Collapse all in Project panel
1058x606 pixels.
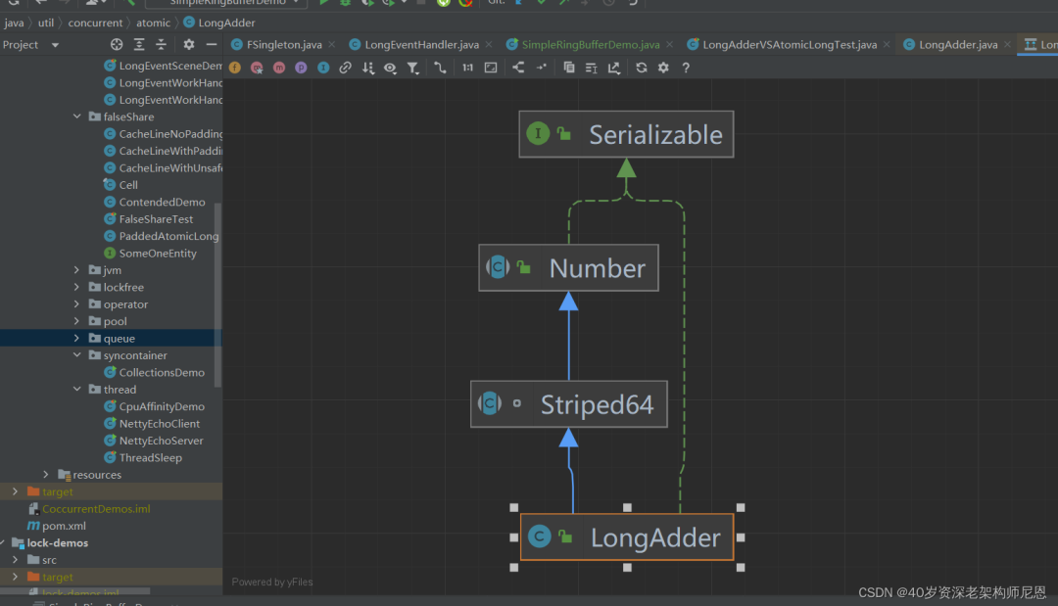[x=162, y=44]
